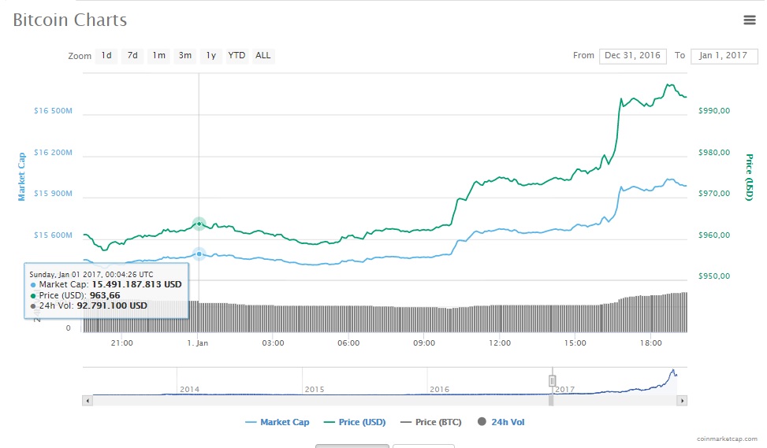The height and width of the screenshot is (448, 767).
Task: Grab the navigator range handle near 2017
Action: coord(553,380)
